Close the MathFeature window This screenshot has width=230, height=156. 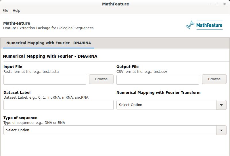225,4
